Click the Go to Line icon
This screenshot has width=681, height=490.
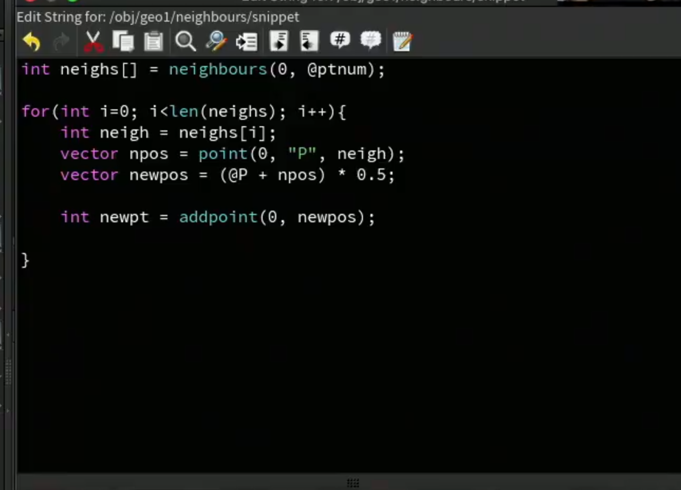click(x=247, y=42)
